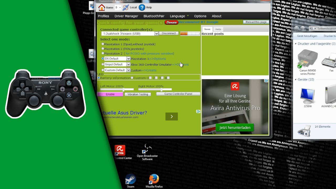Switch to the News tab
Viewport: 336px width, 189px height.
point(207,29)
